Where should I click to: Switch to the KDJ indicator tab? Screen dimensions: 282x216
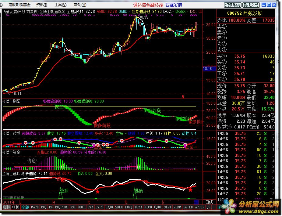[44, 207]
